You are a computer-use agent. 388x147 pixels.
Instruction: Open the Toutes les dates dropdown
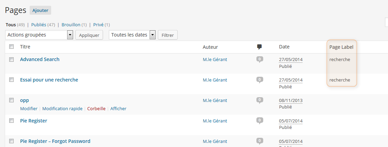[x=132, y=35]
